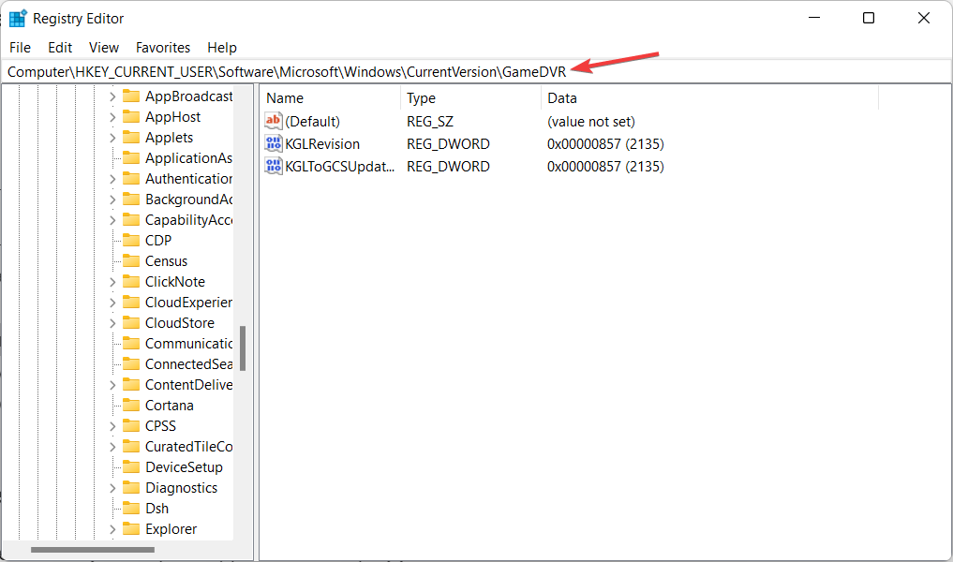Expand the Applets key
The height and width of the screenshot is (562, 953).
(112, 138)
